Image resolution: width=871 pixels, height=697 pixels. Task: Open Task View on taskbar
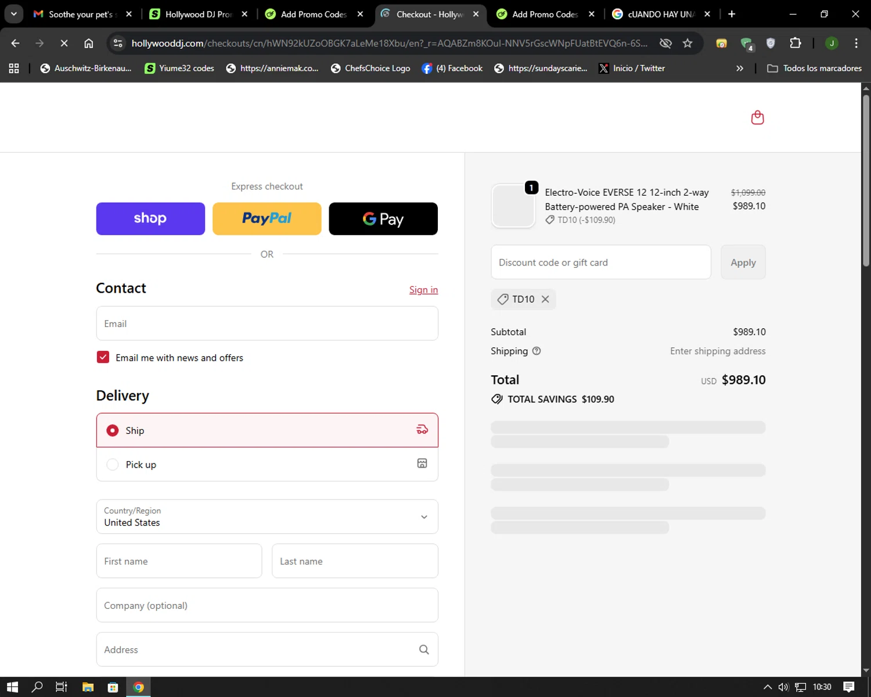(x=61, y=687)
